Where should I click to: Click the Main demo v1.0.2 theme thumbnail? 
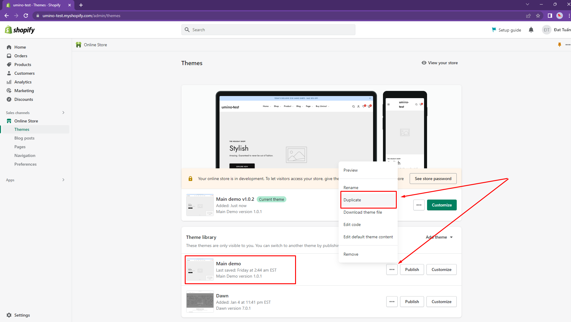pos(200,205)
